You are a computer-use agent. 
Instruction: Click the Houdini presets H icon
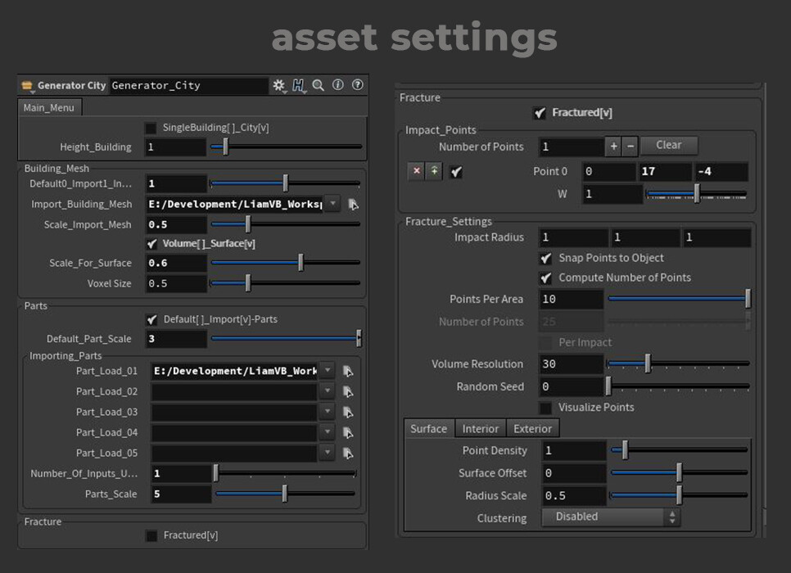coord(299,85)
